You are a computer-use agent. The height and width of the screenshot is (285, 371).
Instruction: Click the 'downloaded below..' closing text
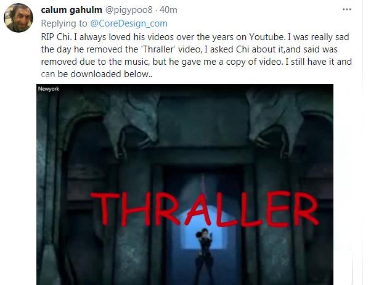tap(111, 74)
